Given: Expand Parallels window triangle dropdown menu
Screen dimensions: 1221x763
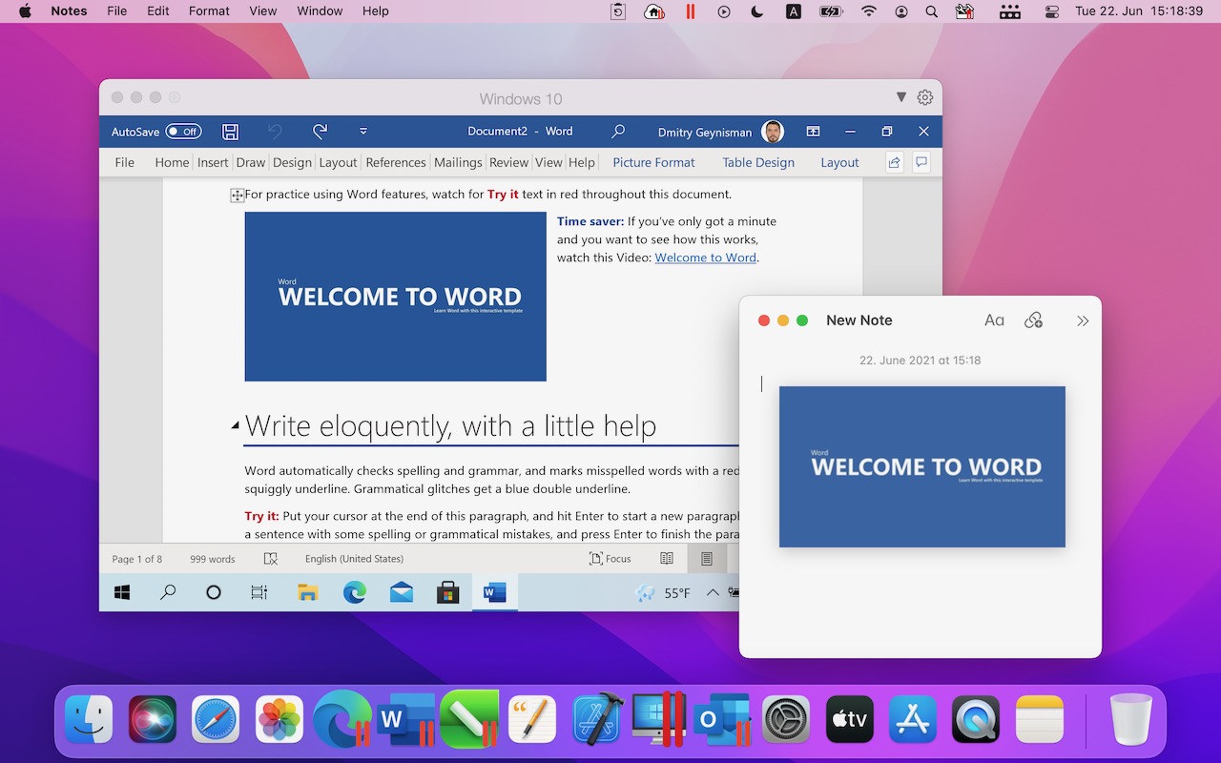Looking at the screenshot, I should [x=901, y=97].
